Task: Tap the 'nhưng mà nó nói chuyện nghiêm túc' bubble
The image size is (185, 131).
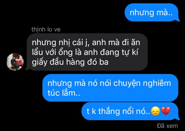Action: click(x=110, y=88)
